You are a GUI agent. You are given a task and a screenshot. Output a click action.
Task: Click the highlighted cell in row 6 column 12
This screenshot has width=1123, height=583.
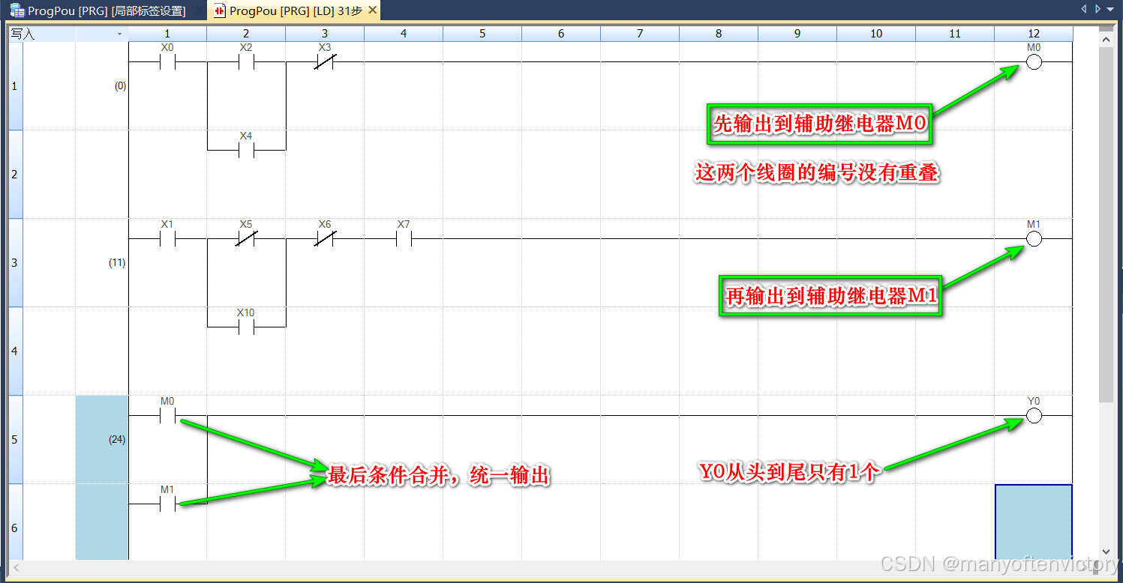pos(1034,522)
